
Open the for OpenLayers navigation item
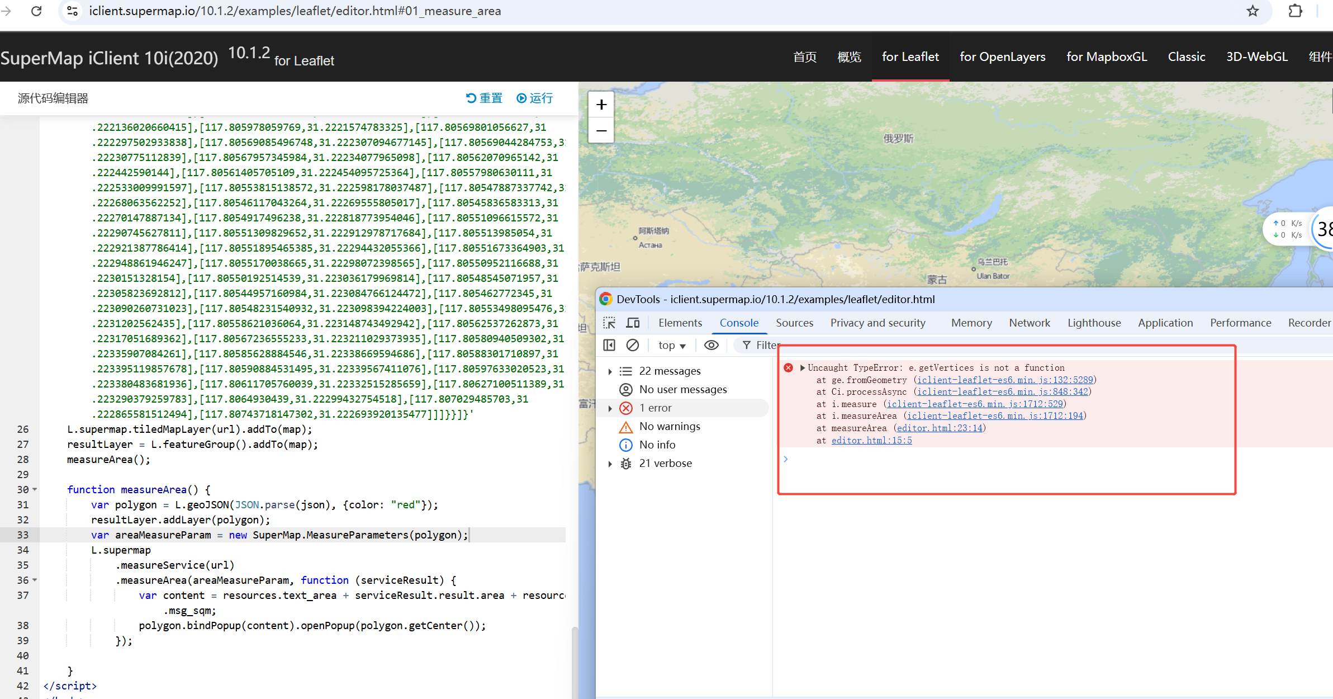pyautogui.click(x=1002, y=57)
